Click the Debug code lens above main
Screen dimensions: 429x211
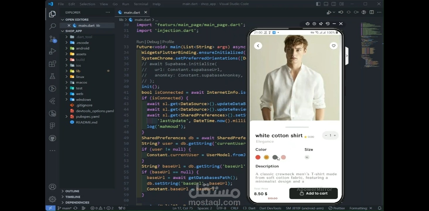coord(153,42)
